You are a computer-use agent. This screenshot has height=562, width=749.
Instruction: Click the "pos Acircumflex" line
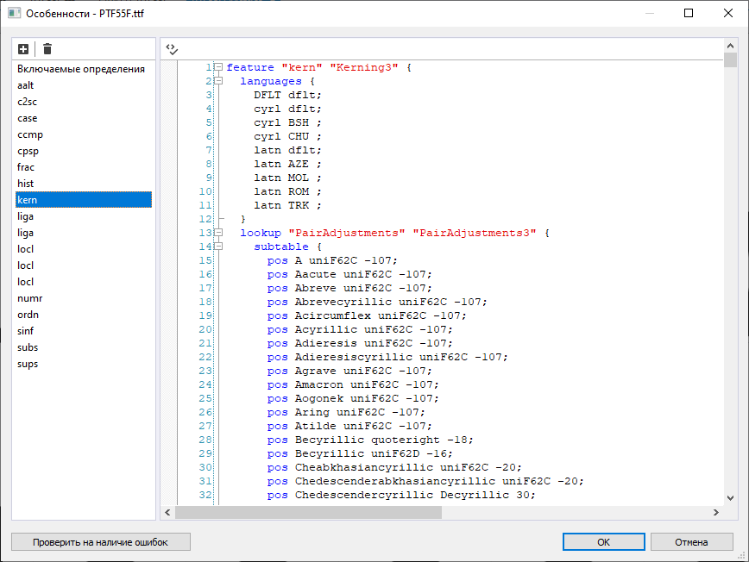pos(367,315)
